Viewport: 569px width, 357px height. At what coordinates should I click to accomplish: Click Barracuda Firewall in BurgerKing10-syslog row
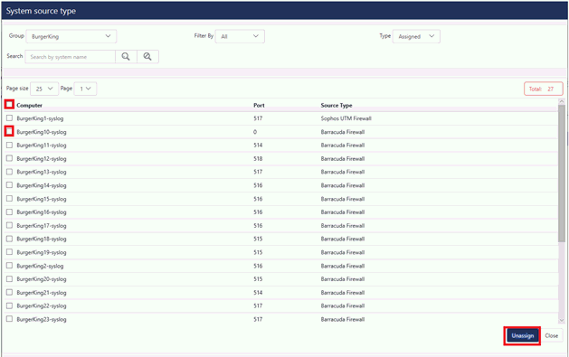pos(343,132)
